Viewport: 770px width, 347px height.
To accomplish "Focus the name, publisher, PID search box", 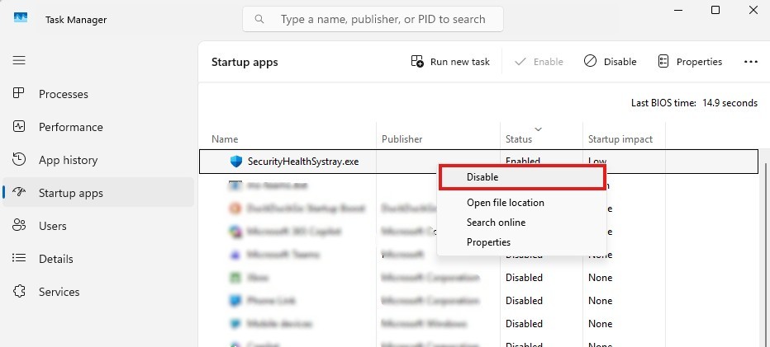I will tap(373, 19).
